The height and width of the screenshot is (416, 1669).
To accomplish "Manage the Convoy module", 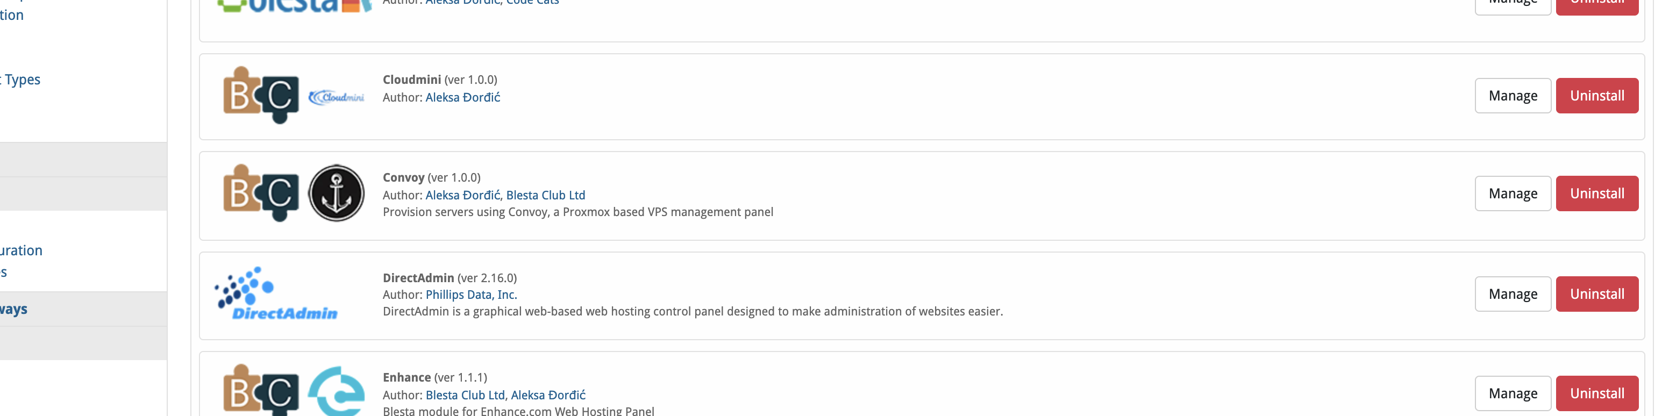I will pyautogui.click(x=1513, y=193).
